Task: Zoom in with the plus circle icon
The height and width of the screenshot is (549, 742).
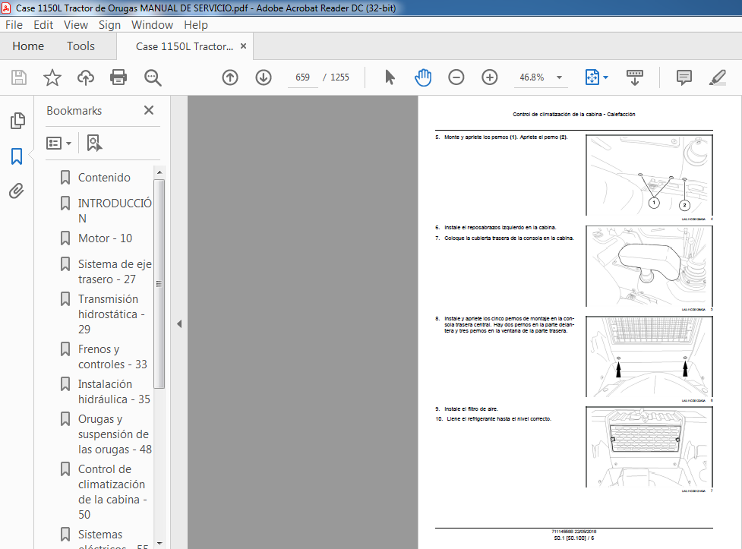Action: click(x=490, y=77)
